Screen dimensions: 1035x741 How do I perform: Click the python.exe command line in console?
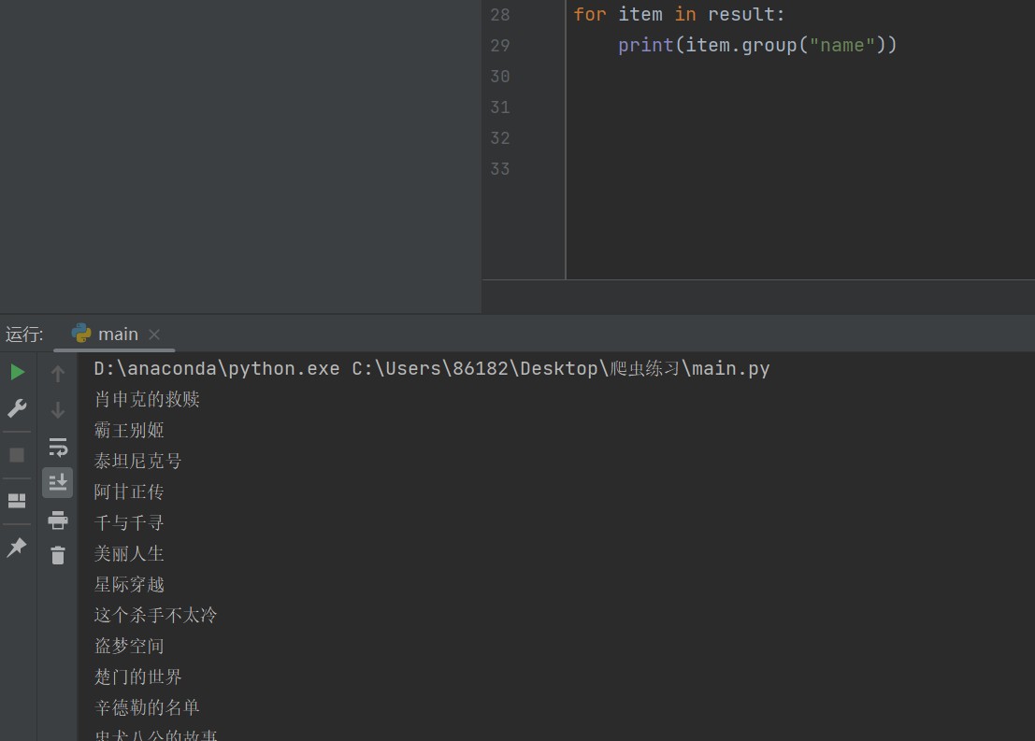(x=432, y=368)
